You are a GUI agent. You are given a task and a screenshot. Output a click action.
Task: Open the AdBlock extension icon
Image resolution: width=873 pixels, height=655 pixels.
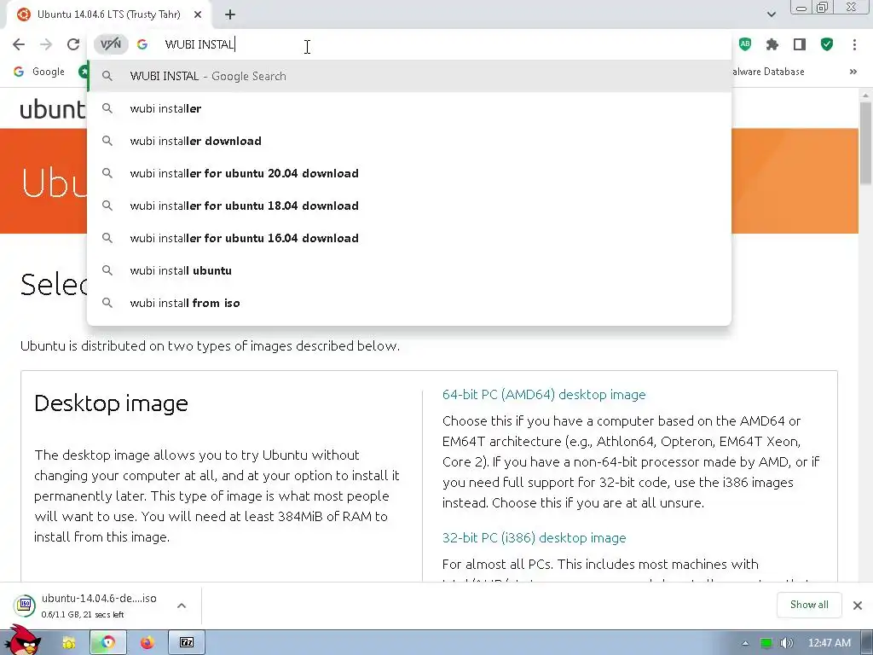(745, 44)
